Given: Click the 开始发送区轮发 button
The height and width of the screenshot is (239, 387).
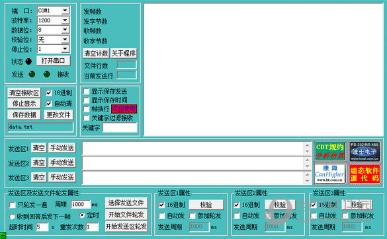Looking at the screenshot, I should click(126, 226).
